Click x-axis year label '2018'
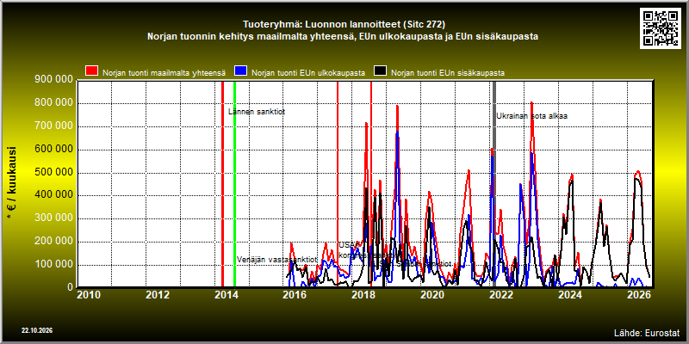 click(x=363, y=295)
